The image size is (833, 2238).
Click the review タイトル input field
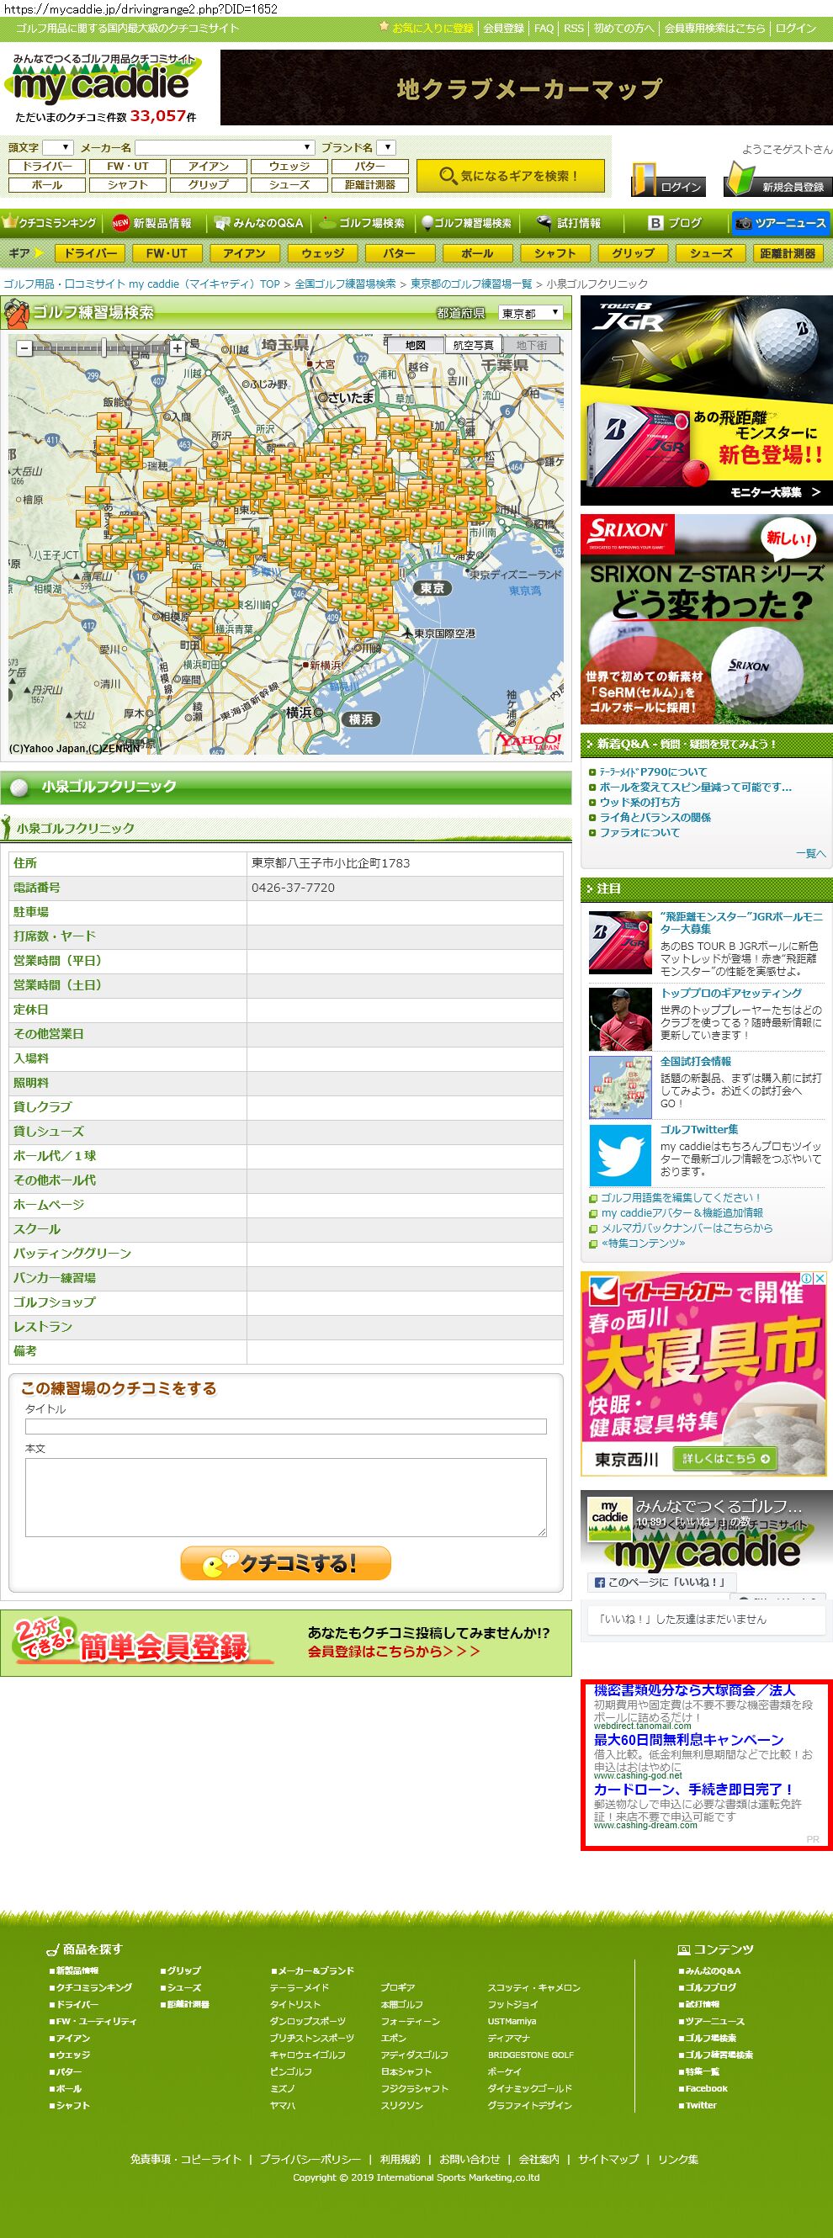pyautogui.click(x=285, y=1426)
